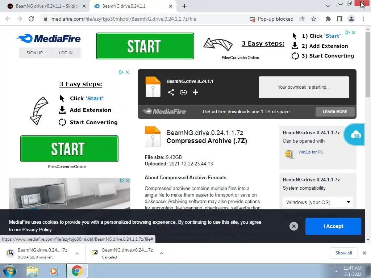Close the left 3 Easy steps ad
This screenshot has height=278, width=371.
(x=127, y=72)
